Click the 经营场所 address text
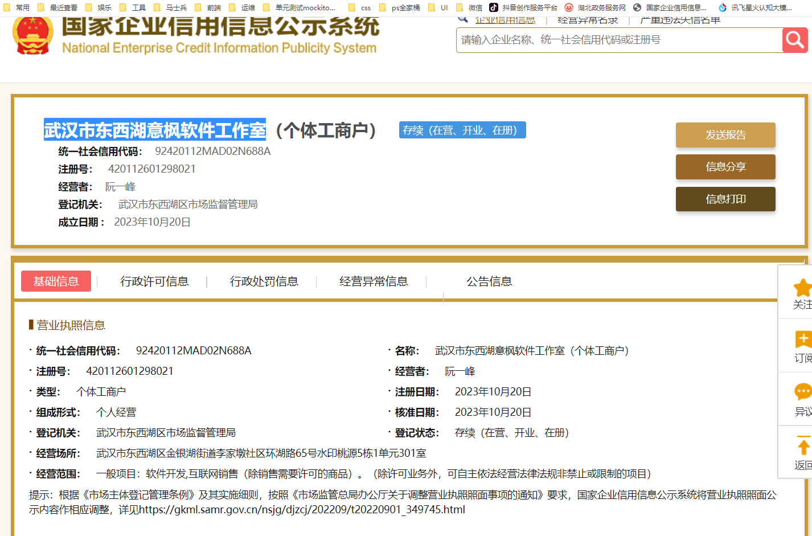The height and width of the screenshot is (536, 812). tap(261, 453)
